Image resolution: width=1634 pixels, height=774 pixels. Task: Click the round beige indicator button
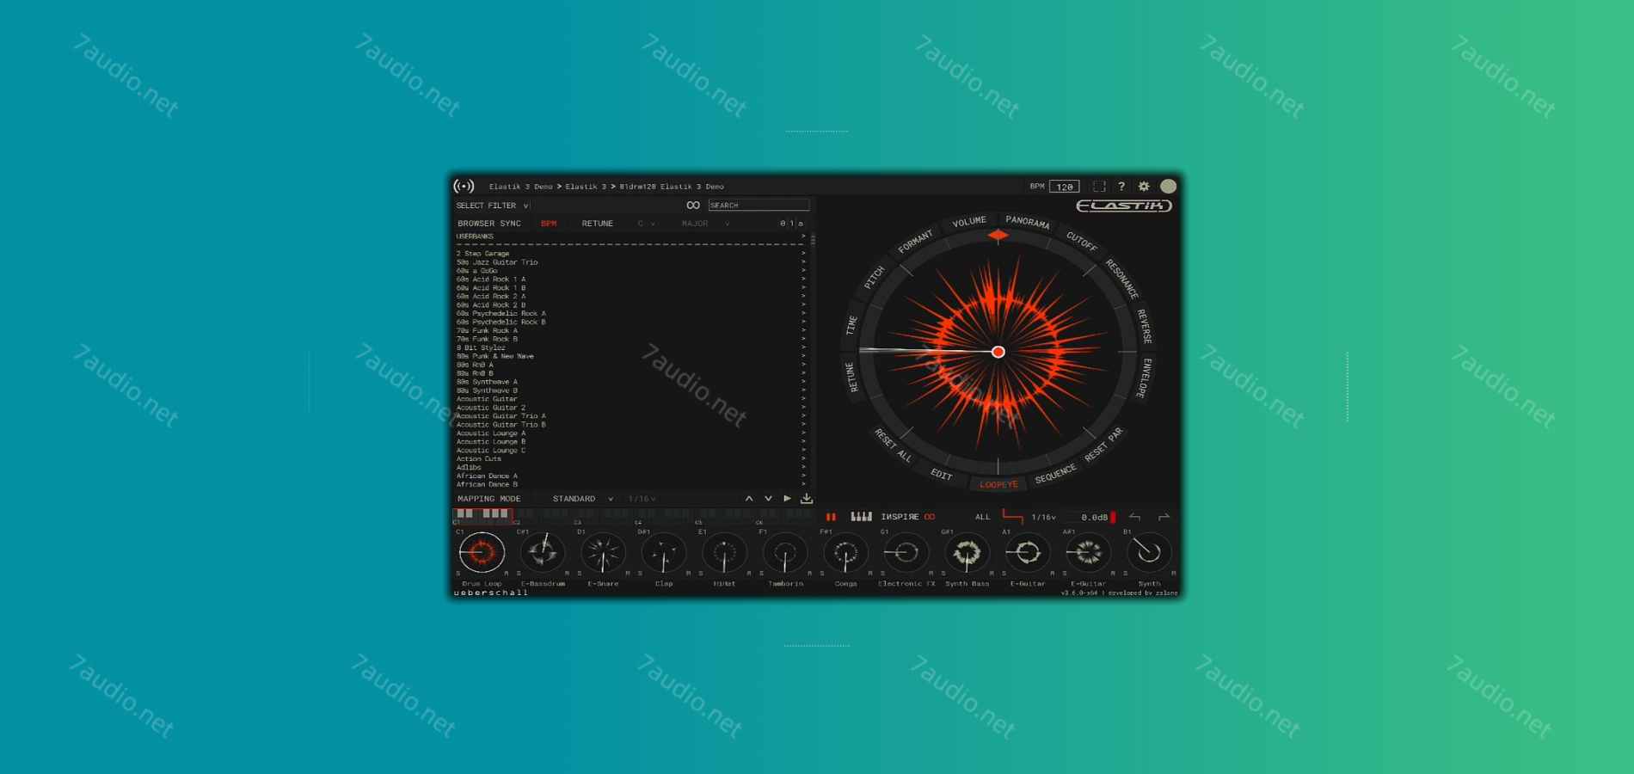[x=1168, y=186]
